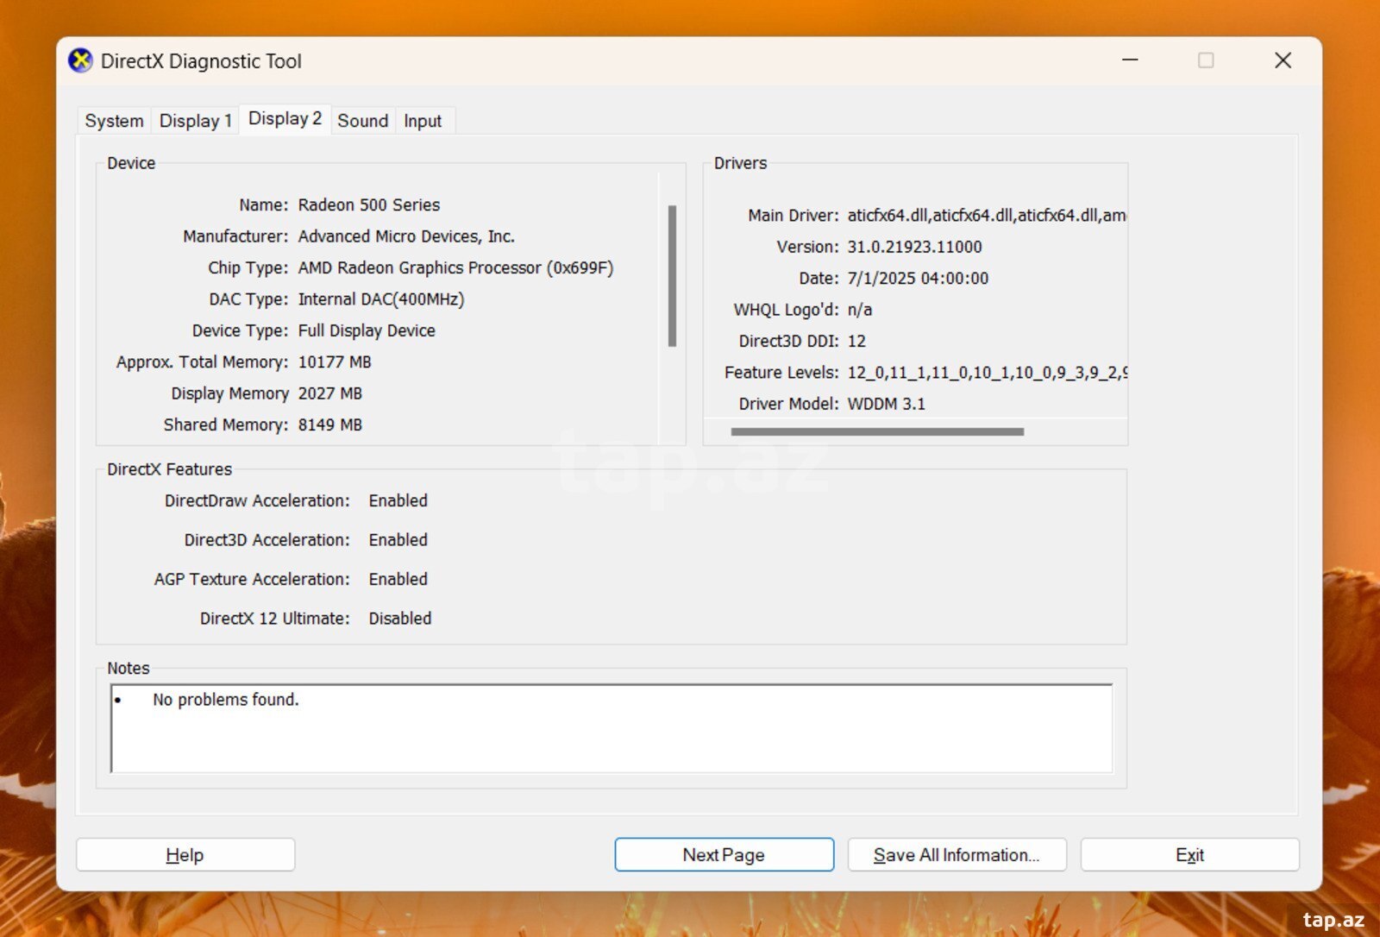Image resolution: width=1380 pixels, height=937 pixels.
Task: Click driver date '7/1/2025 04:00:00'
Action: (918, 279)
